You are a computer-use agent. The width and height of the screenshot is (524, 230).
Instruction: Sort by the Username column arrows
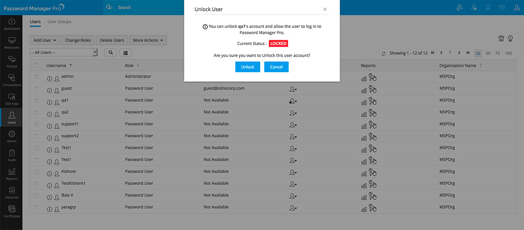coord(71,66)
